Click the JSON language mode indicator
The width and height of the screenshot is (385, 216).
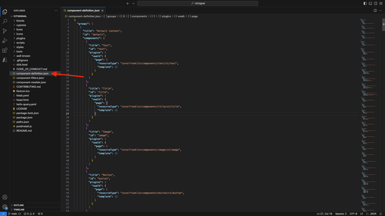click(x=373, y=214)
